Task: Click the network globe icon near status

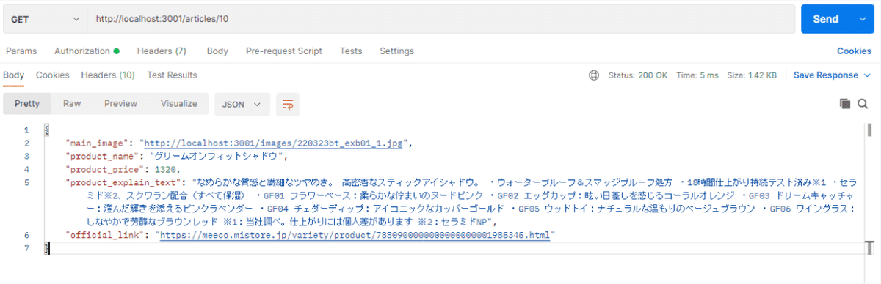Action: 594,75
